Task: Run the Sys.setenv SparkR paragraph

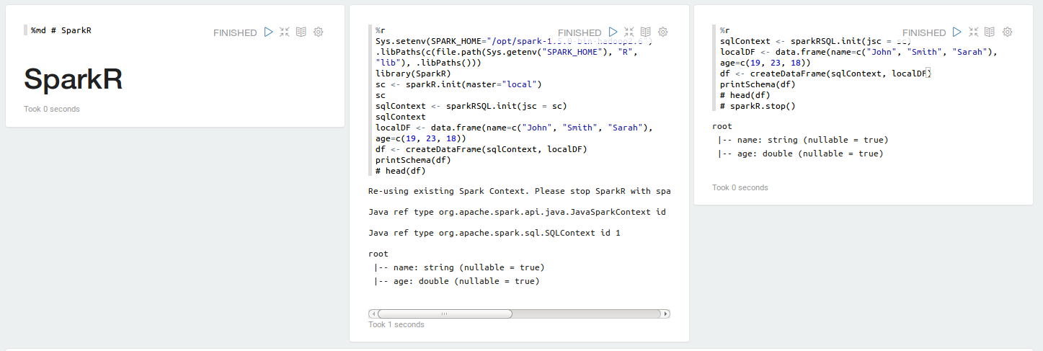Action: (613, 32)
